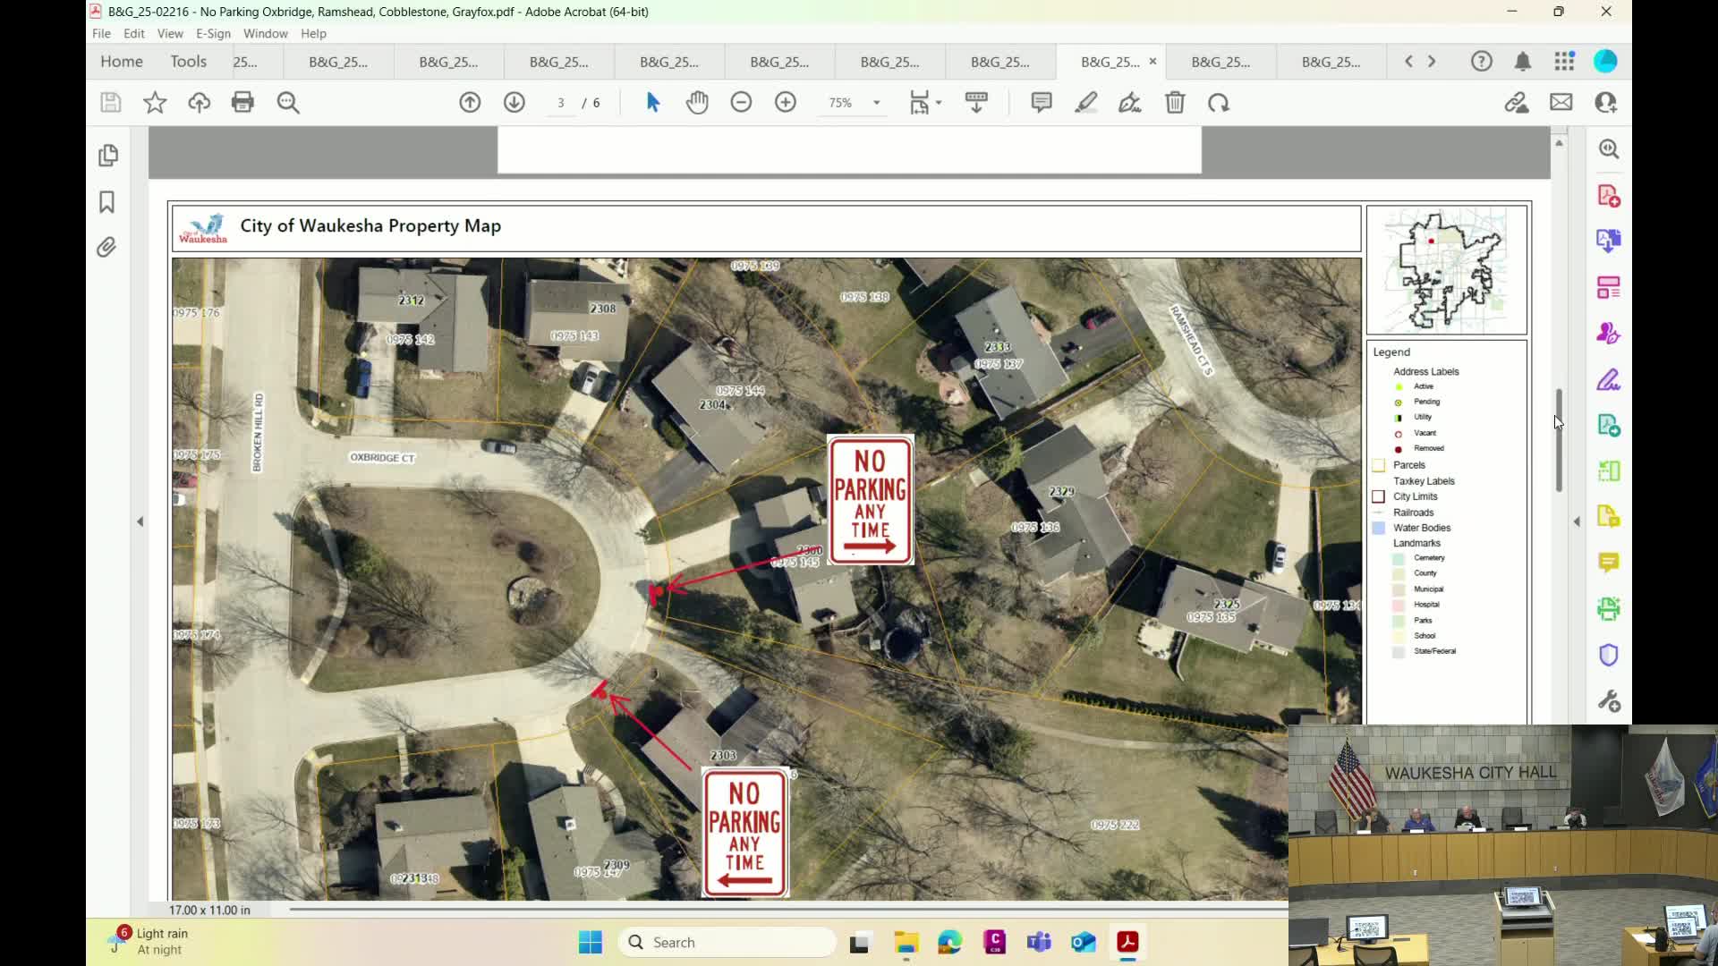Switch to the Tools tab
Image resolution: width=1718 pixels, height=966 pixels.
point(188,61)
